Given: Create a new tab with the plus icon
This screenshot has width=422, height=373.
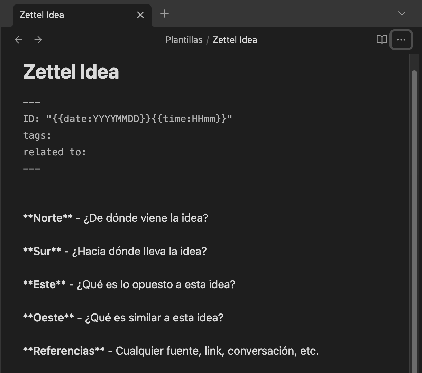Looking at the screenshot, I should click(164, 14).
